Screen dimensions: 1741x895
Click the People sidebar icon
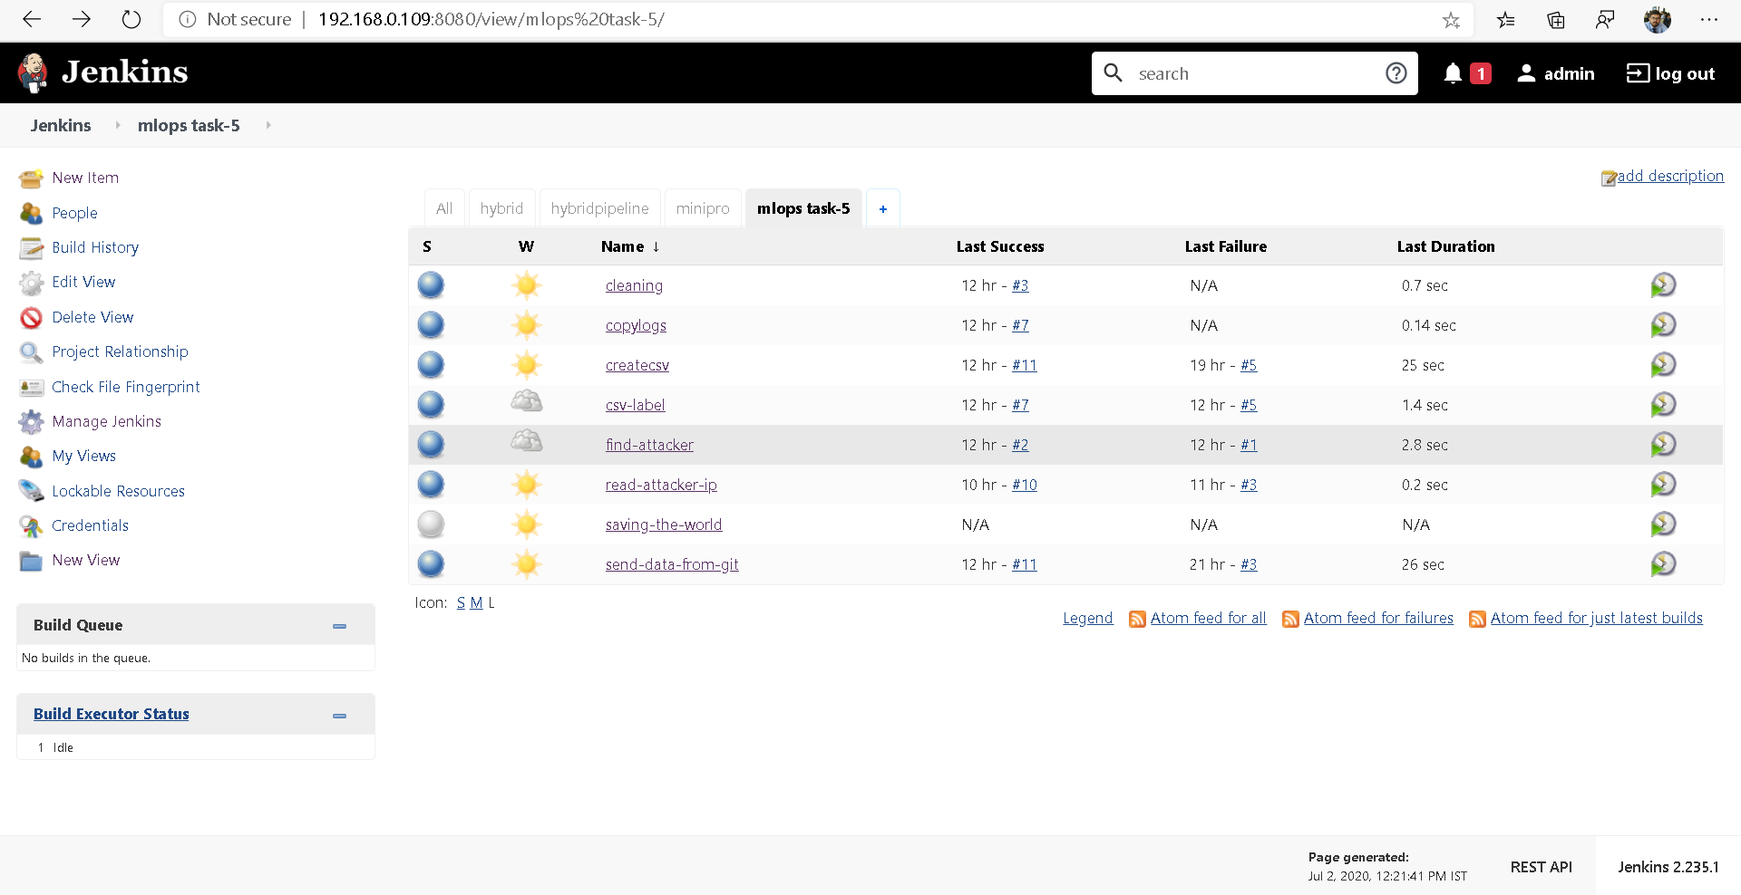tap(31, 213)
